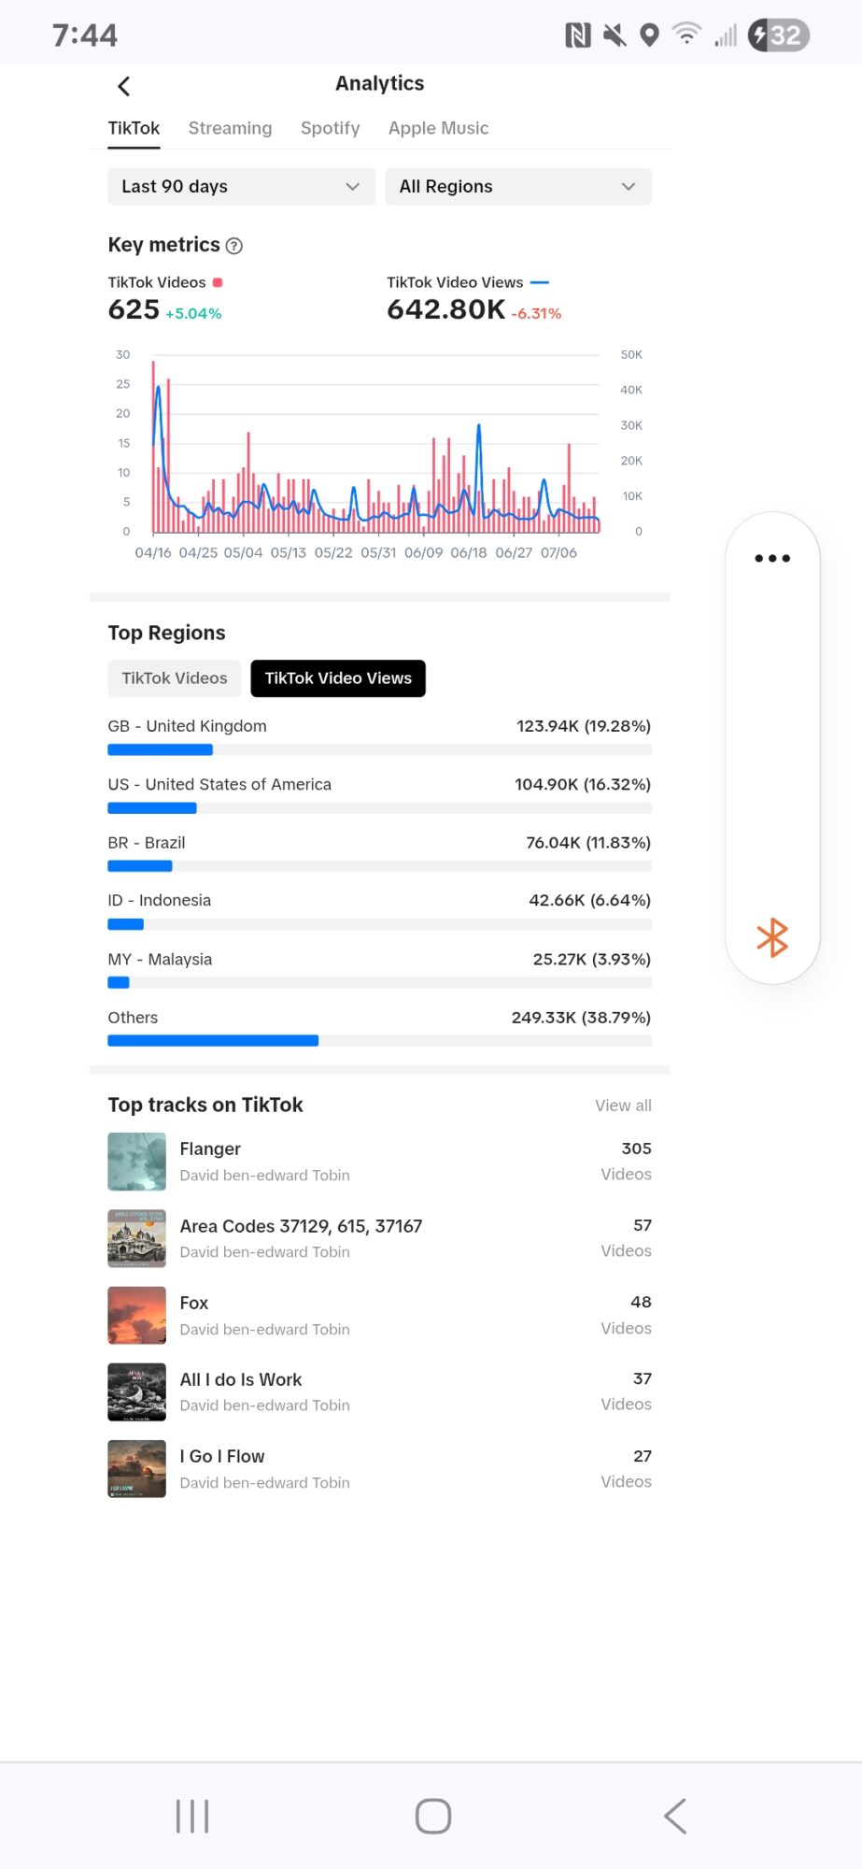Toggle the TikTok Videos chart legend

166,282
